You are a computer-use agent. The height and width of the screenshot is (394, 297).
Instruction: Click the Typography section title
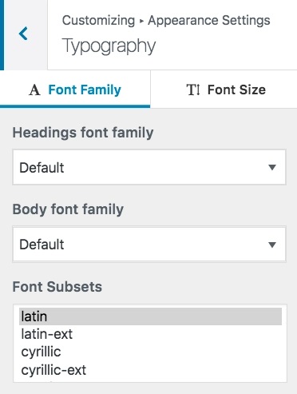click(109, 46)
